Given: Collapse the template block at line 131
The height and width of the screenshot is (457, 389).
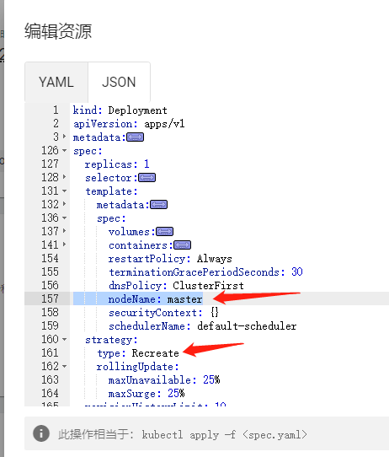Looking at the screenshot, I should click(x=64, y=191).
